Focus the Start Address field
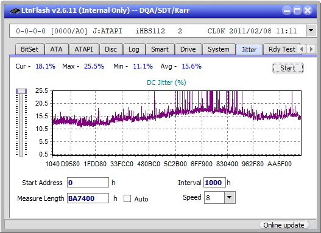The image size is (321, 233). (88, 182)
